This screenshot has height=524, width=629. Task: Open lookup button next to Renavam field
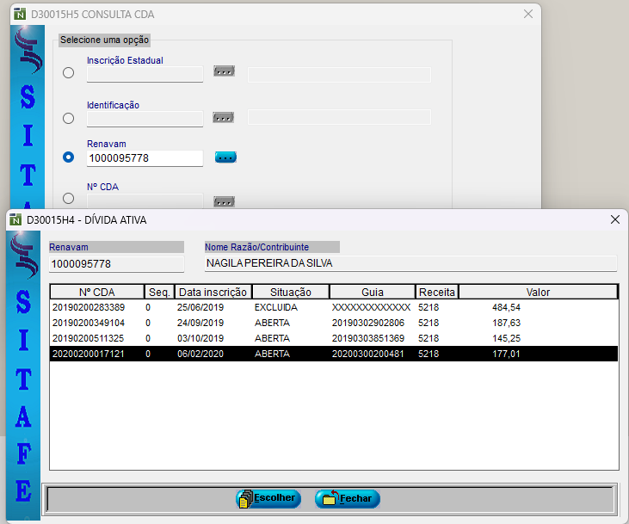coord(225,157)
